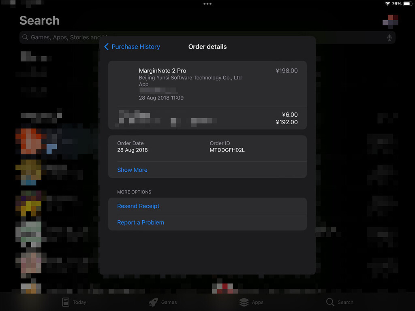Click the Order ID MTDDGFH02L

click(x=227, y=150)
